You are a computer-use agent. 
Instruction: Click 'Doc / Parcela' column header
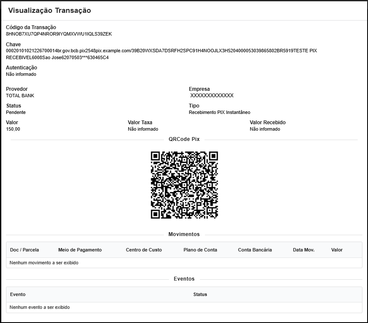(24, 250)
